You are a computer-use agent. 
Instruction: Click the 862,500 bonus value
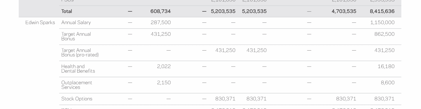coord(384,34)
